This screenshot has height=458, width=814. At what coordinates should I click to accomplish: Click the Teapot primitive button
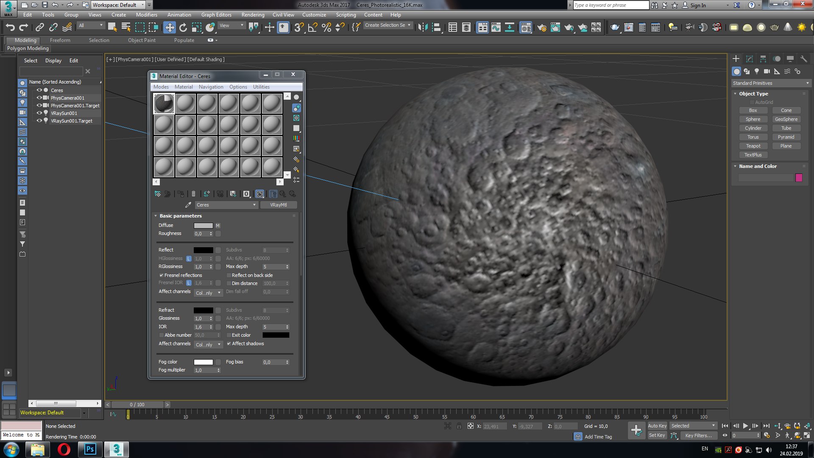pyautogui.click(x=753, y=146)
